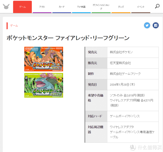Click the 発売元 row header
The image size is (163, 152).
click(96, 52)
